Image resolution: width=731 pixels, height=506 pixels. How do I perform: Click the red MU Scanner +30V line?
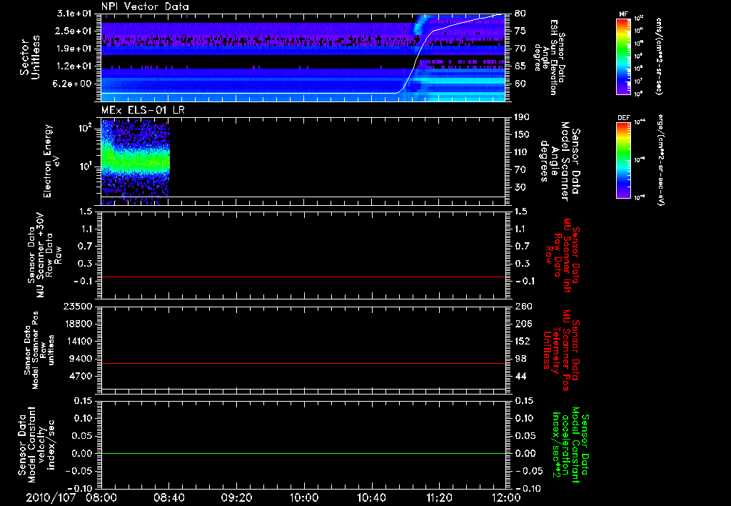point(303,277)
